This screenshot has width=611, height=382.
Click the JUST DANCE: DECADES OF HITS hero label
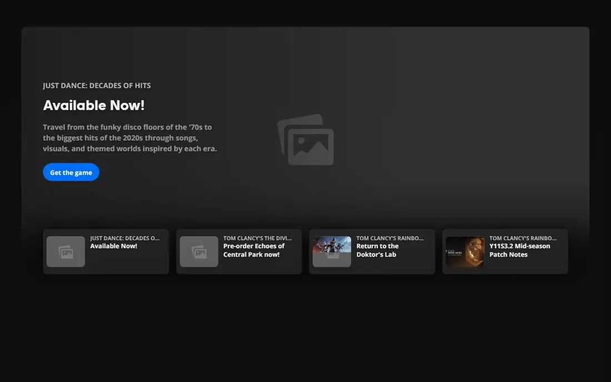[x=97, y=86]
